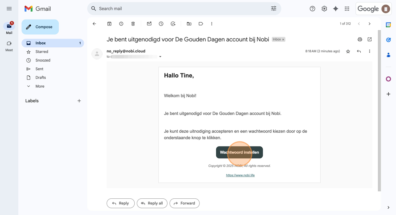Screen dimensions: 396x215
Task: Show search options in the search bar
Action: pyautogui.click(x=274, y=8)
